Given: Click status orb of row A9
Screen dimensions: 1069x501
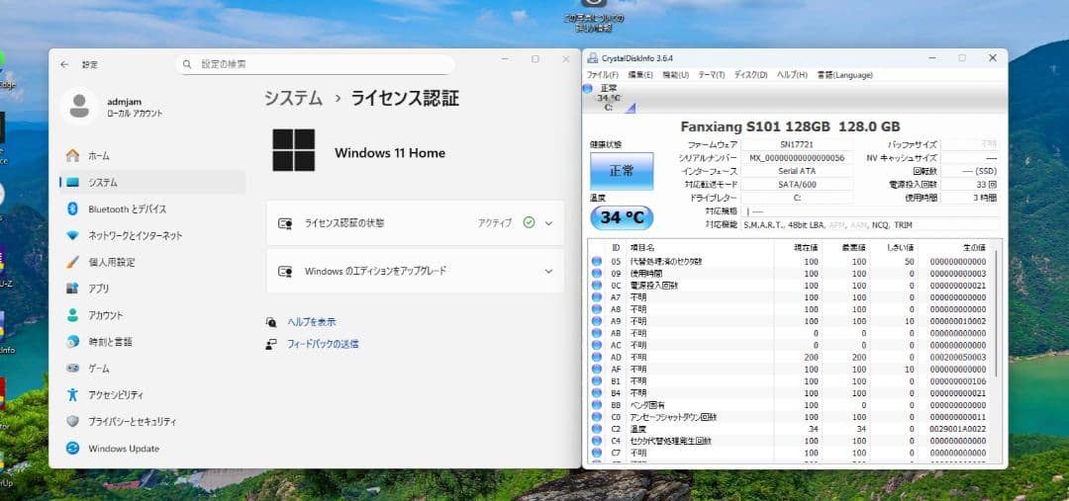Looking at the screenshot, I should (x=597, y=320).
